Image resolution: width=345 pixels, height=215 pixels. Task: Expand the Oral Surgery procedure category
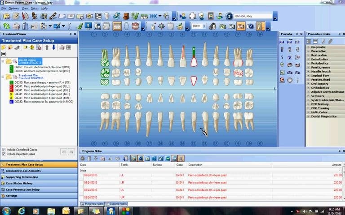[309, 84]
